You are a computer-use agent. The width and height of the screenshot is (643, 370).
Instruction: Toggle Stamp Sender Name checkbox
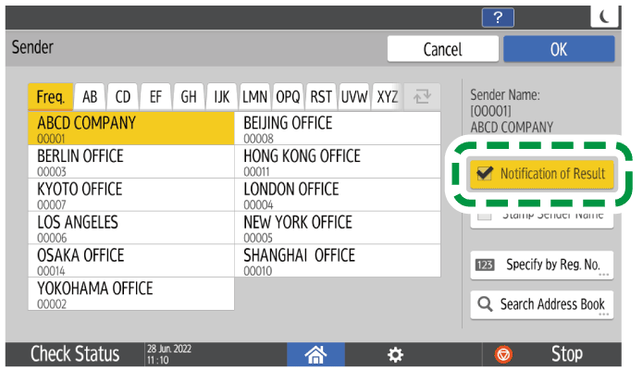pos(485,216)
